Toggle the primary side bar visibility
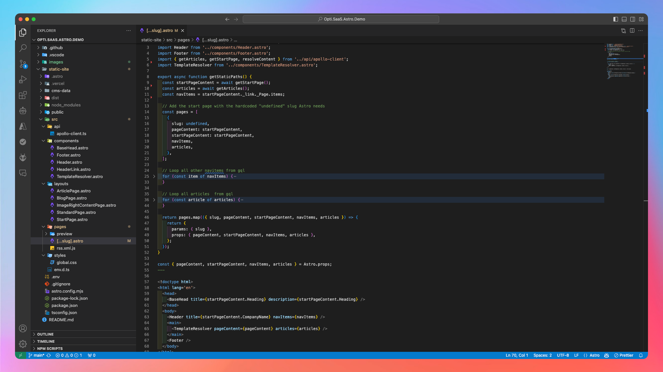Viewport: 663px width, 372px height. coord(616,19)
